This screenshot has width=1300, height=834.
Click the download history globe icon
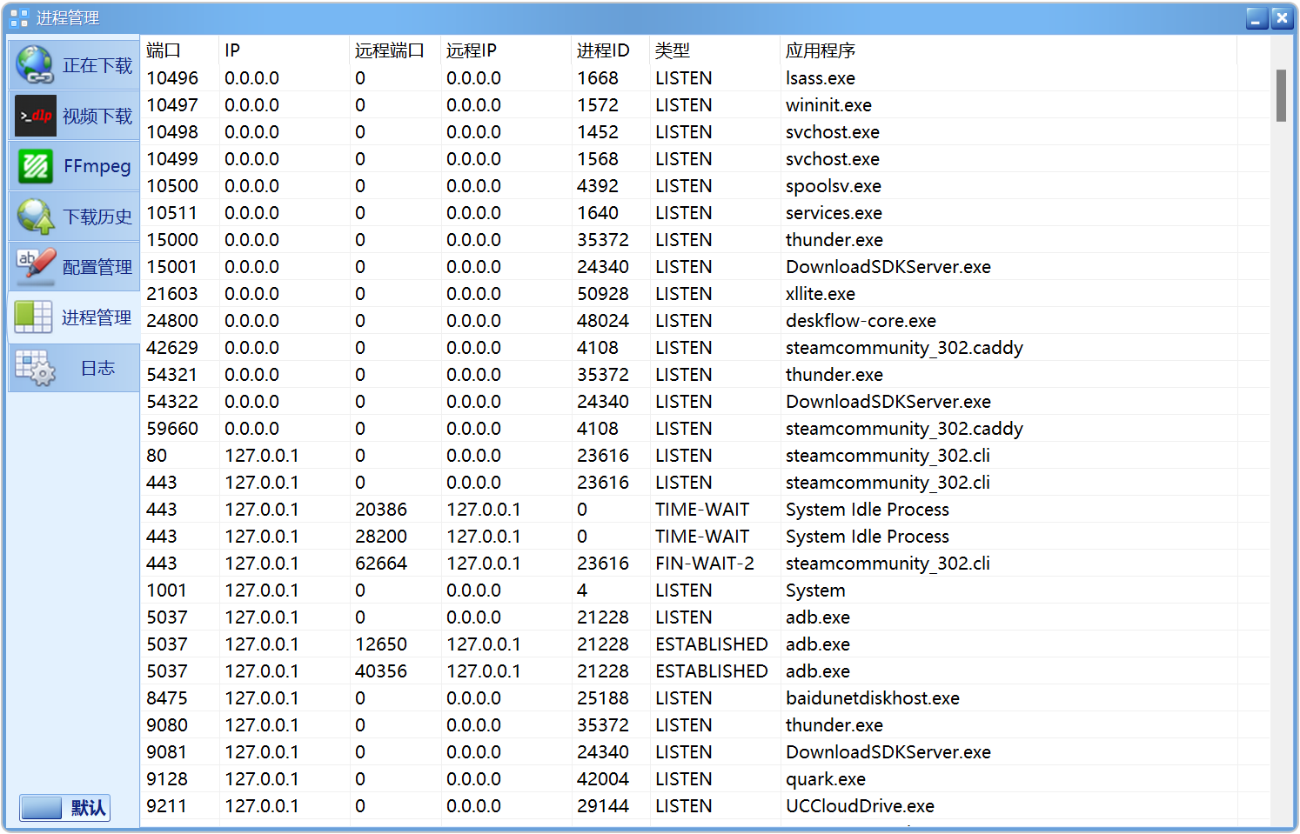[35, 217]
